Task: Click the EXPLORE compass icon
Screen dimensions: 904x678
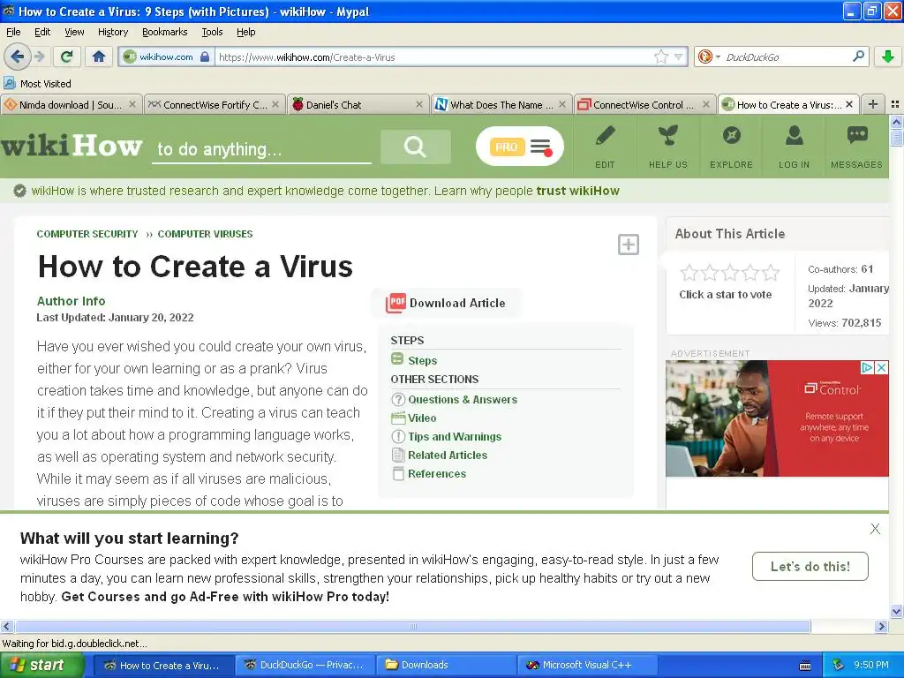Action: point(731,136)
